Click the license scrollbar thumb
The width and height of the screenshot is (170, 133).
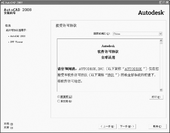pyautogui.click(x=161, y=43)
